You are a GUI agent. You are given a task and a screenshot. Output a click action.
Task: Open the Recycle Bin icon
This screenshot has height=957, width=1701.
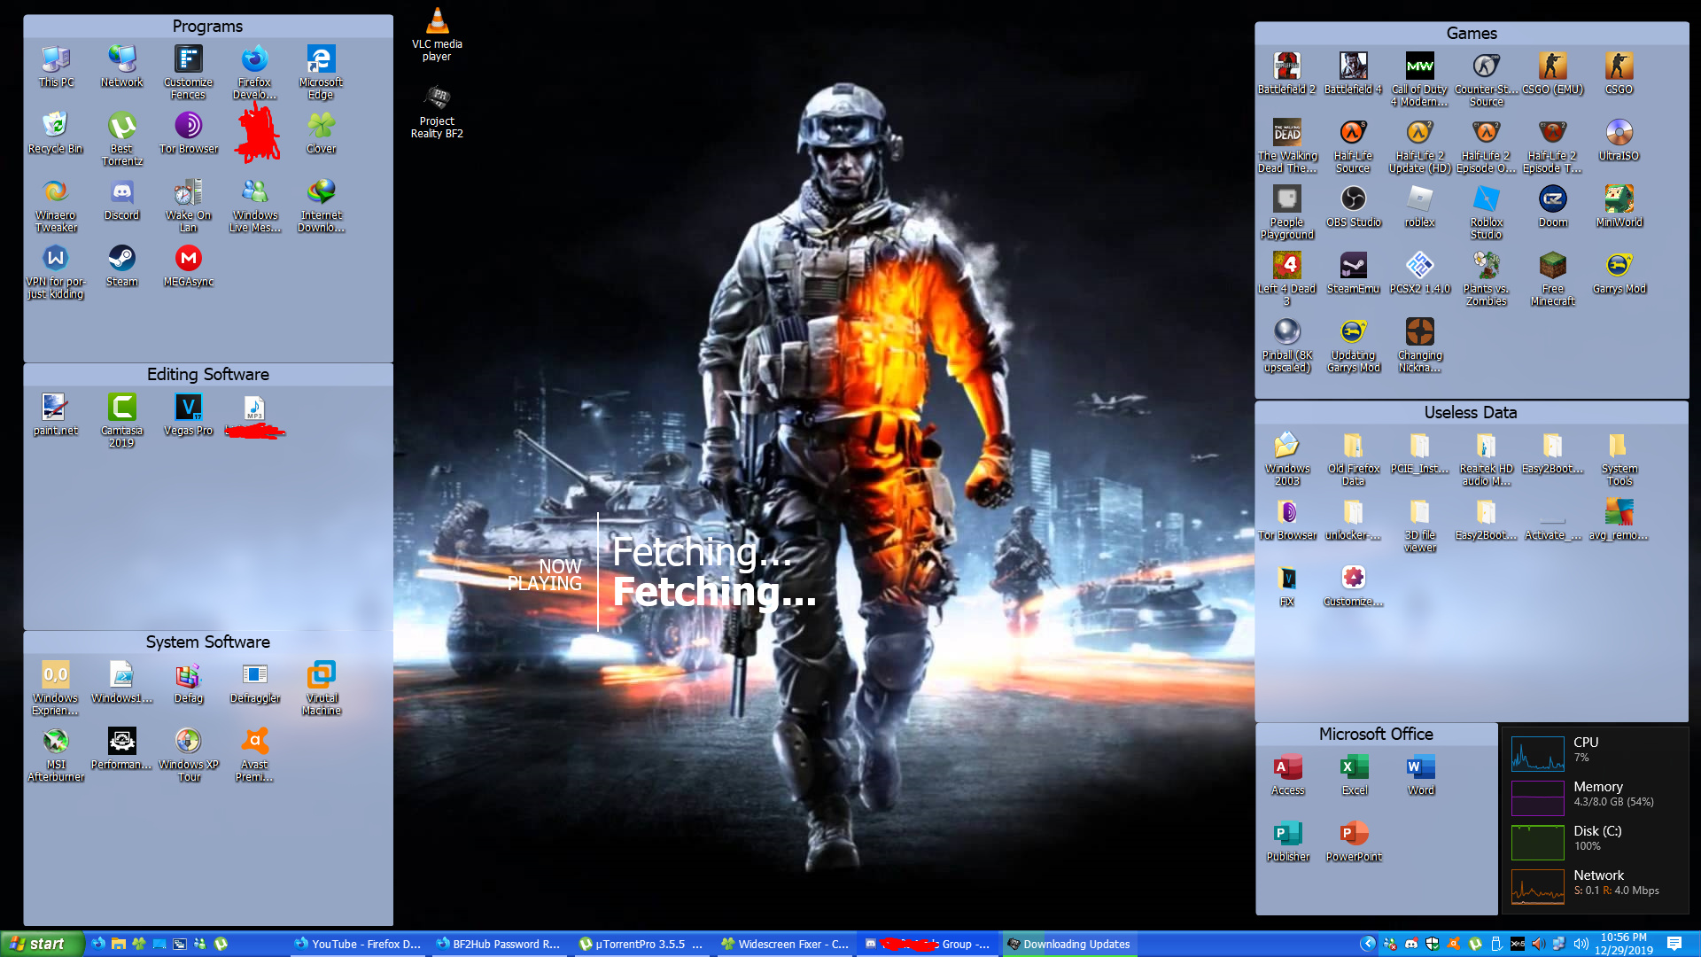(55, 133)
